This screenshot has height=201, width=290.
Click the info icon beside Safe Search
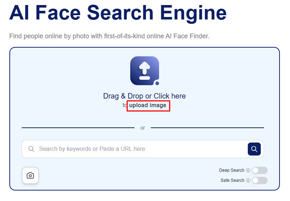pyautogui.click(x=248, y=180)
